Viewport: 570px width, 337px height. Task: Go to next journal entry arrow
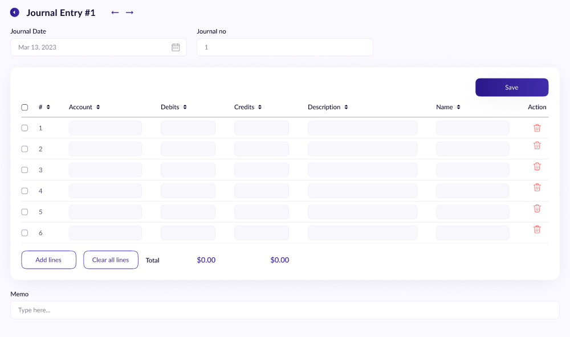[x=130, y=13]
